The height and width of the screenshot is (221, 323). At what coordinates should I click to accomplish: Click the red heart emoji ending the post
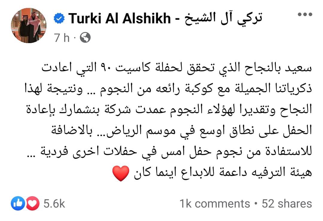[121, 173]
